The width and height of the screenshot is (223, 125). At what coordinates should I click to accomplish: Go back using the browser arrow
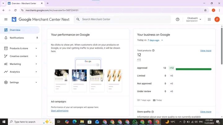[3, 10]
